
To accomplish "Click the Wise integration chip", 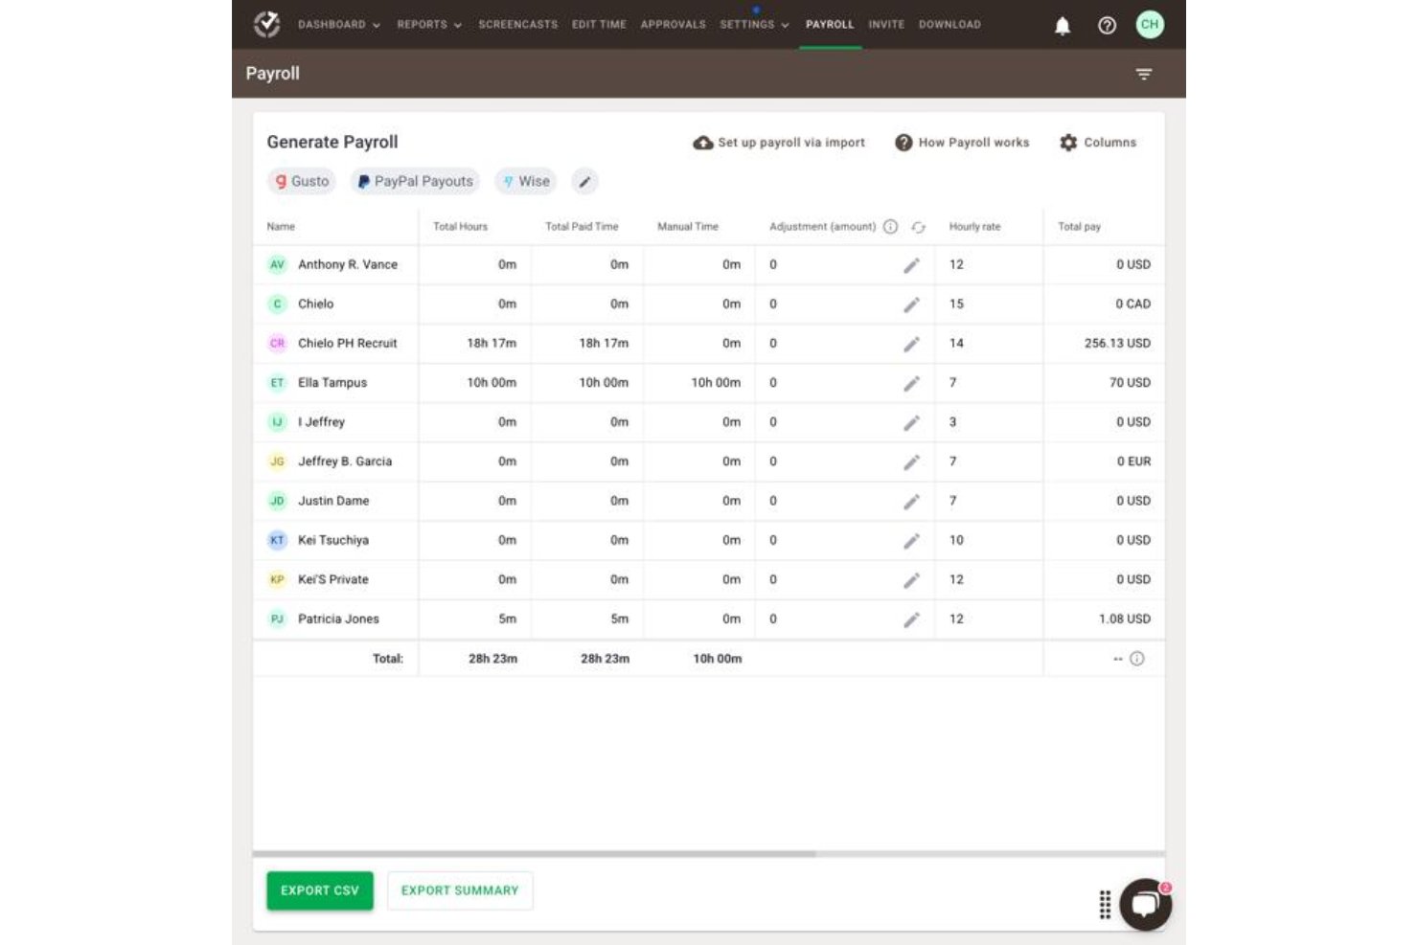I will pyautogui.click(x=525, y=181).
